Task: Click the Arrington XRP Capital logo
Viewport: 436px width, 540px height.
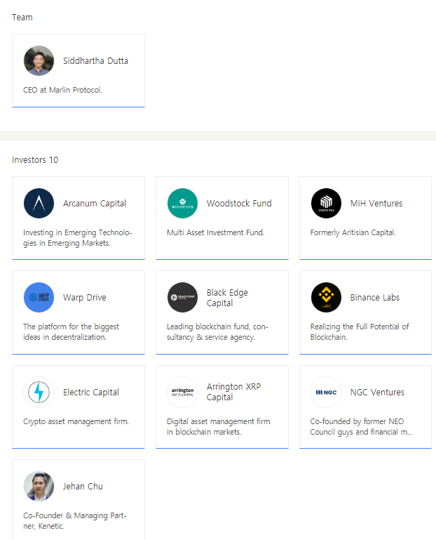Action: click(182, 392)
